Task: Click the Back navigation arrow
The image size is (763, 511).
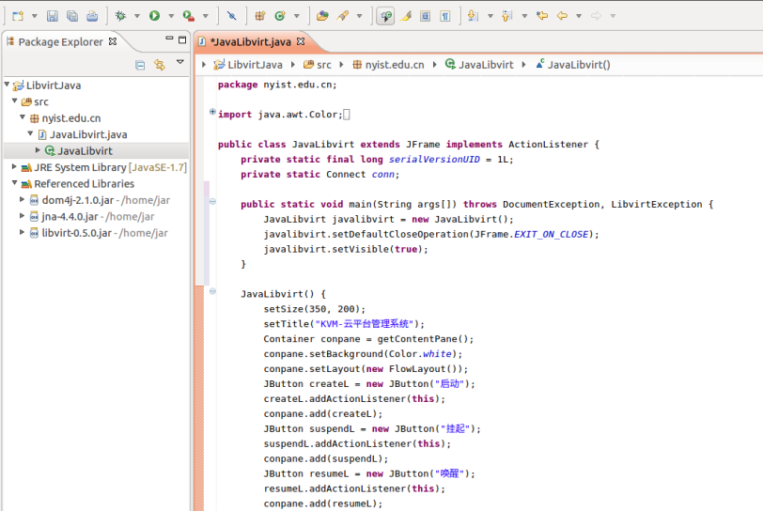Action: (562, 16)
